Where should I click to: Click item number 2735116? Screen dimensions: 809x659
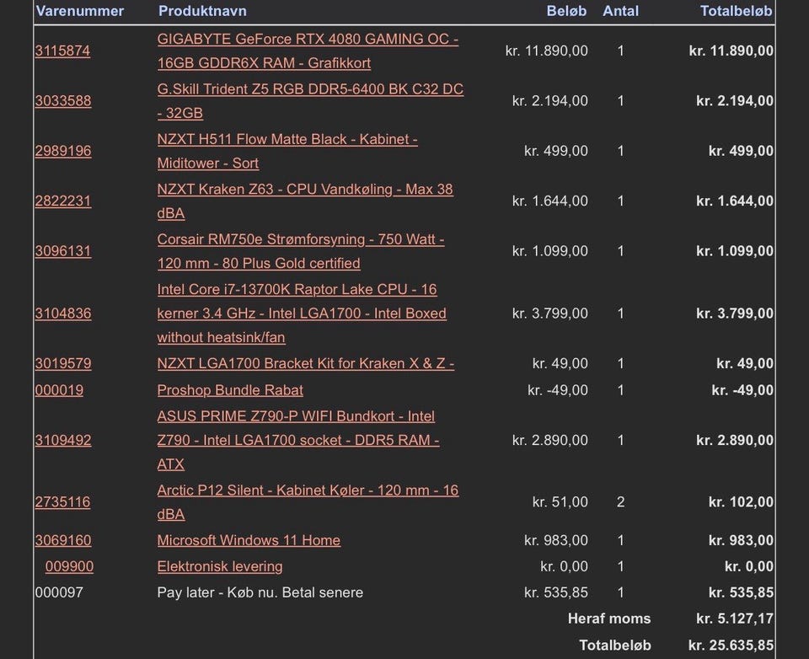pyautogui.click(x=62, y=502)
